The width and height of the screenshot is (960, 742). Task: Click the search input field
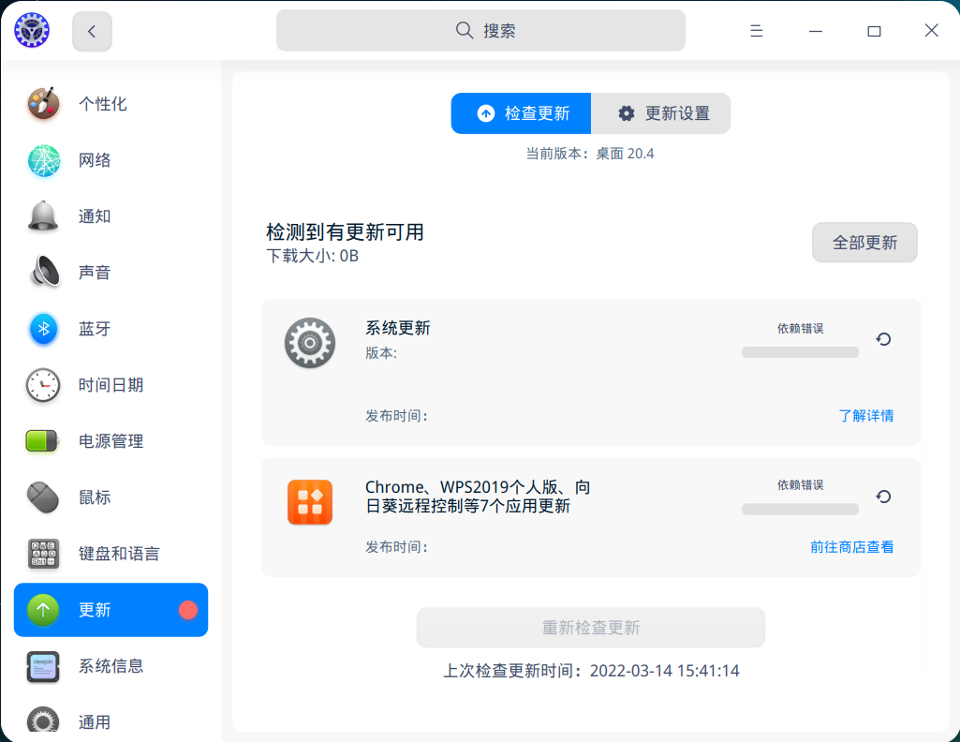pos(480,31)
